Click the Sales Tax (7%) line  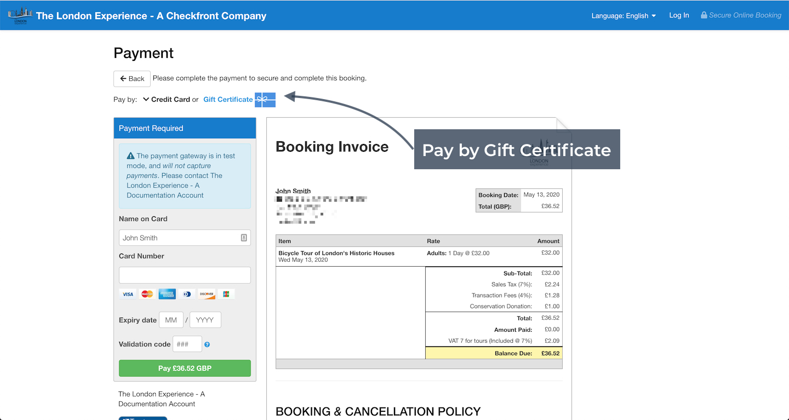494,285
